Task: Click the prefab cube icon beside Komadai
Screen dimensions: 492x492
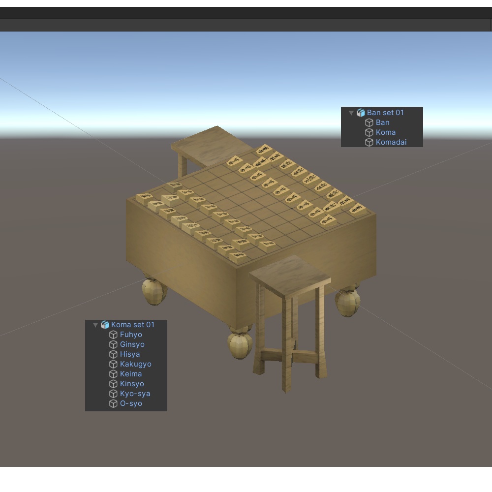Action: coord(369,142)
